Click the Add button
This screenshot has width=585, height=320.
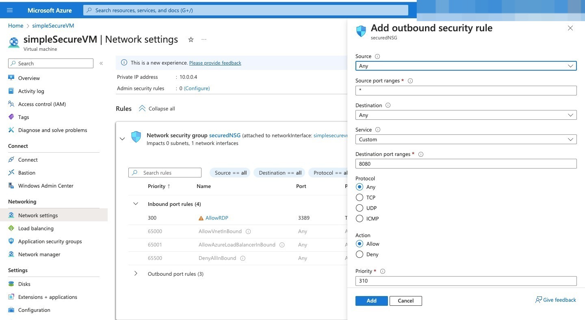pyautogui.click(x=371, y=301)
